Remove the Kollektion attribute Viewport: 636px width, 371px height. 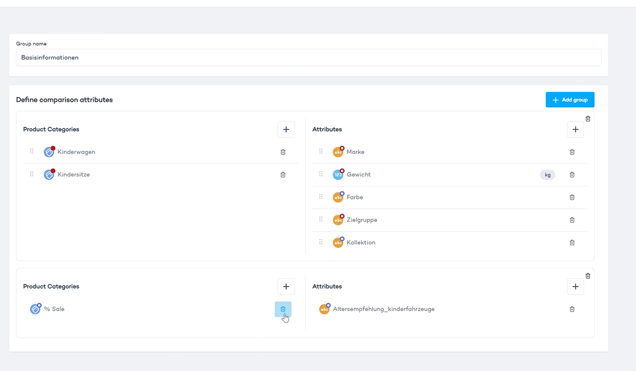572,242
